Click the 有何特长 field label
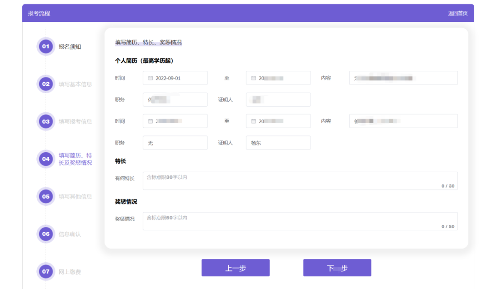Viewport: 491px width, 289px height. 125,179
